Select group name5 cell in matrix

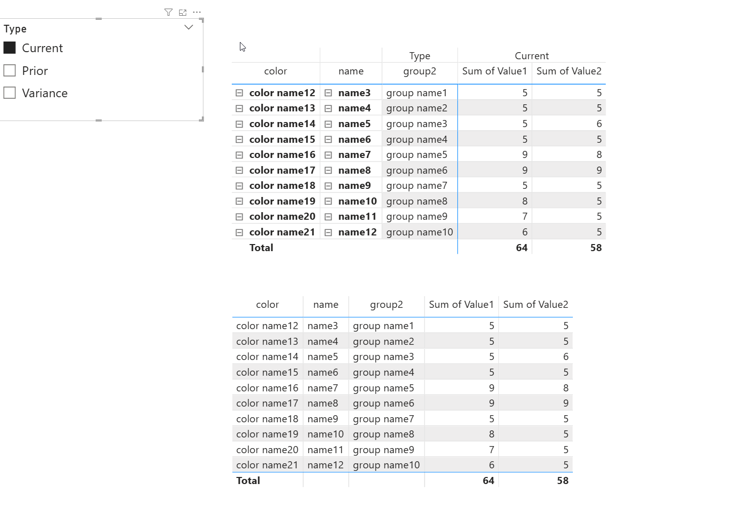coord(416,155)
